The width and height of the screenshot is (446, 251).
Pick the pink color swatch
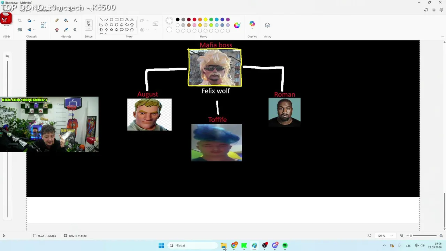click(194, 25)
